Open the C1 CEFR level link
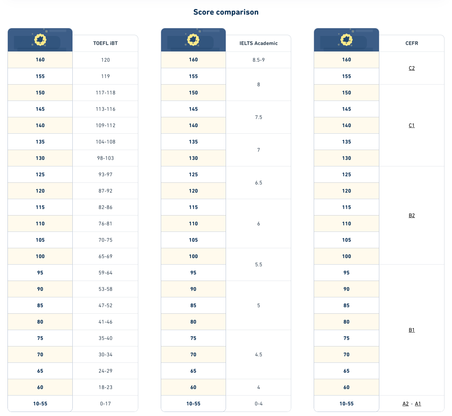Image resolution: width=452 pixels, height=416 pixels. click(x=412, y=125)
